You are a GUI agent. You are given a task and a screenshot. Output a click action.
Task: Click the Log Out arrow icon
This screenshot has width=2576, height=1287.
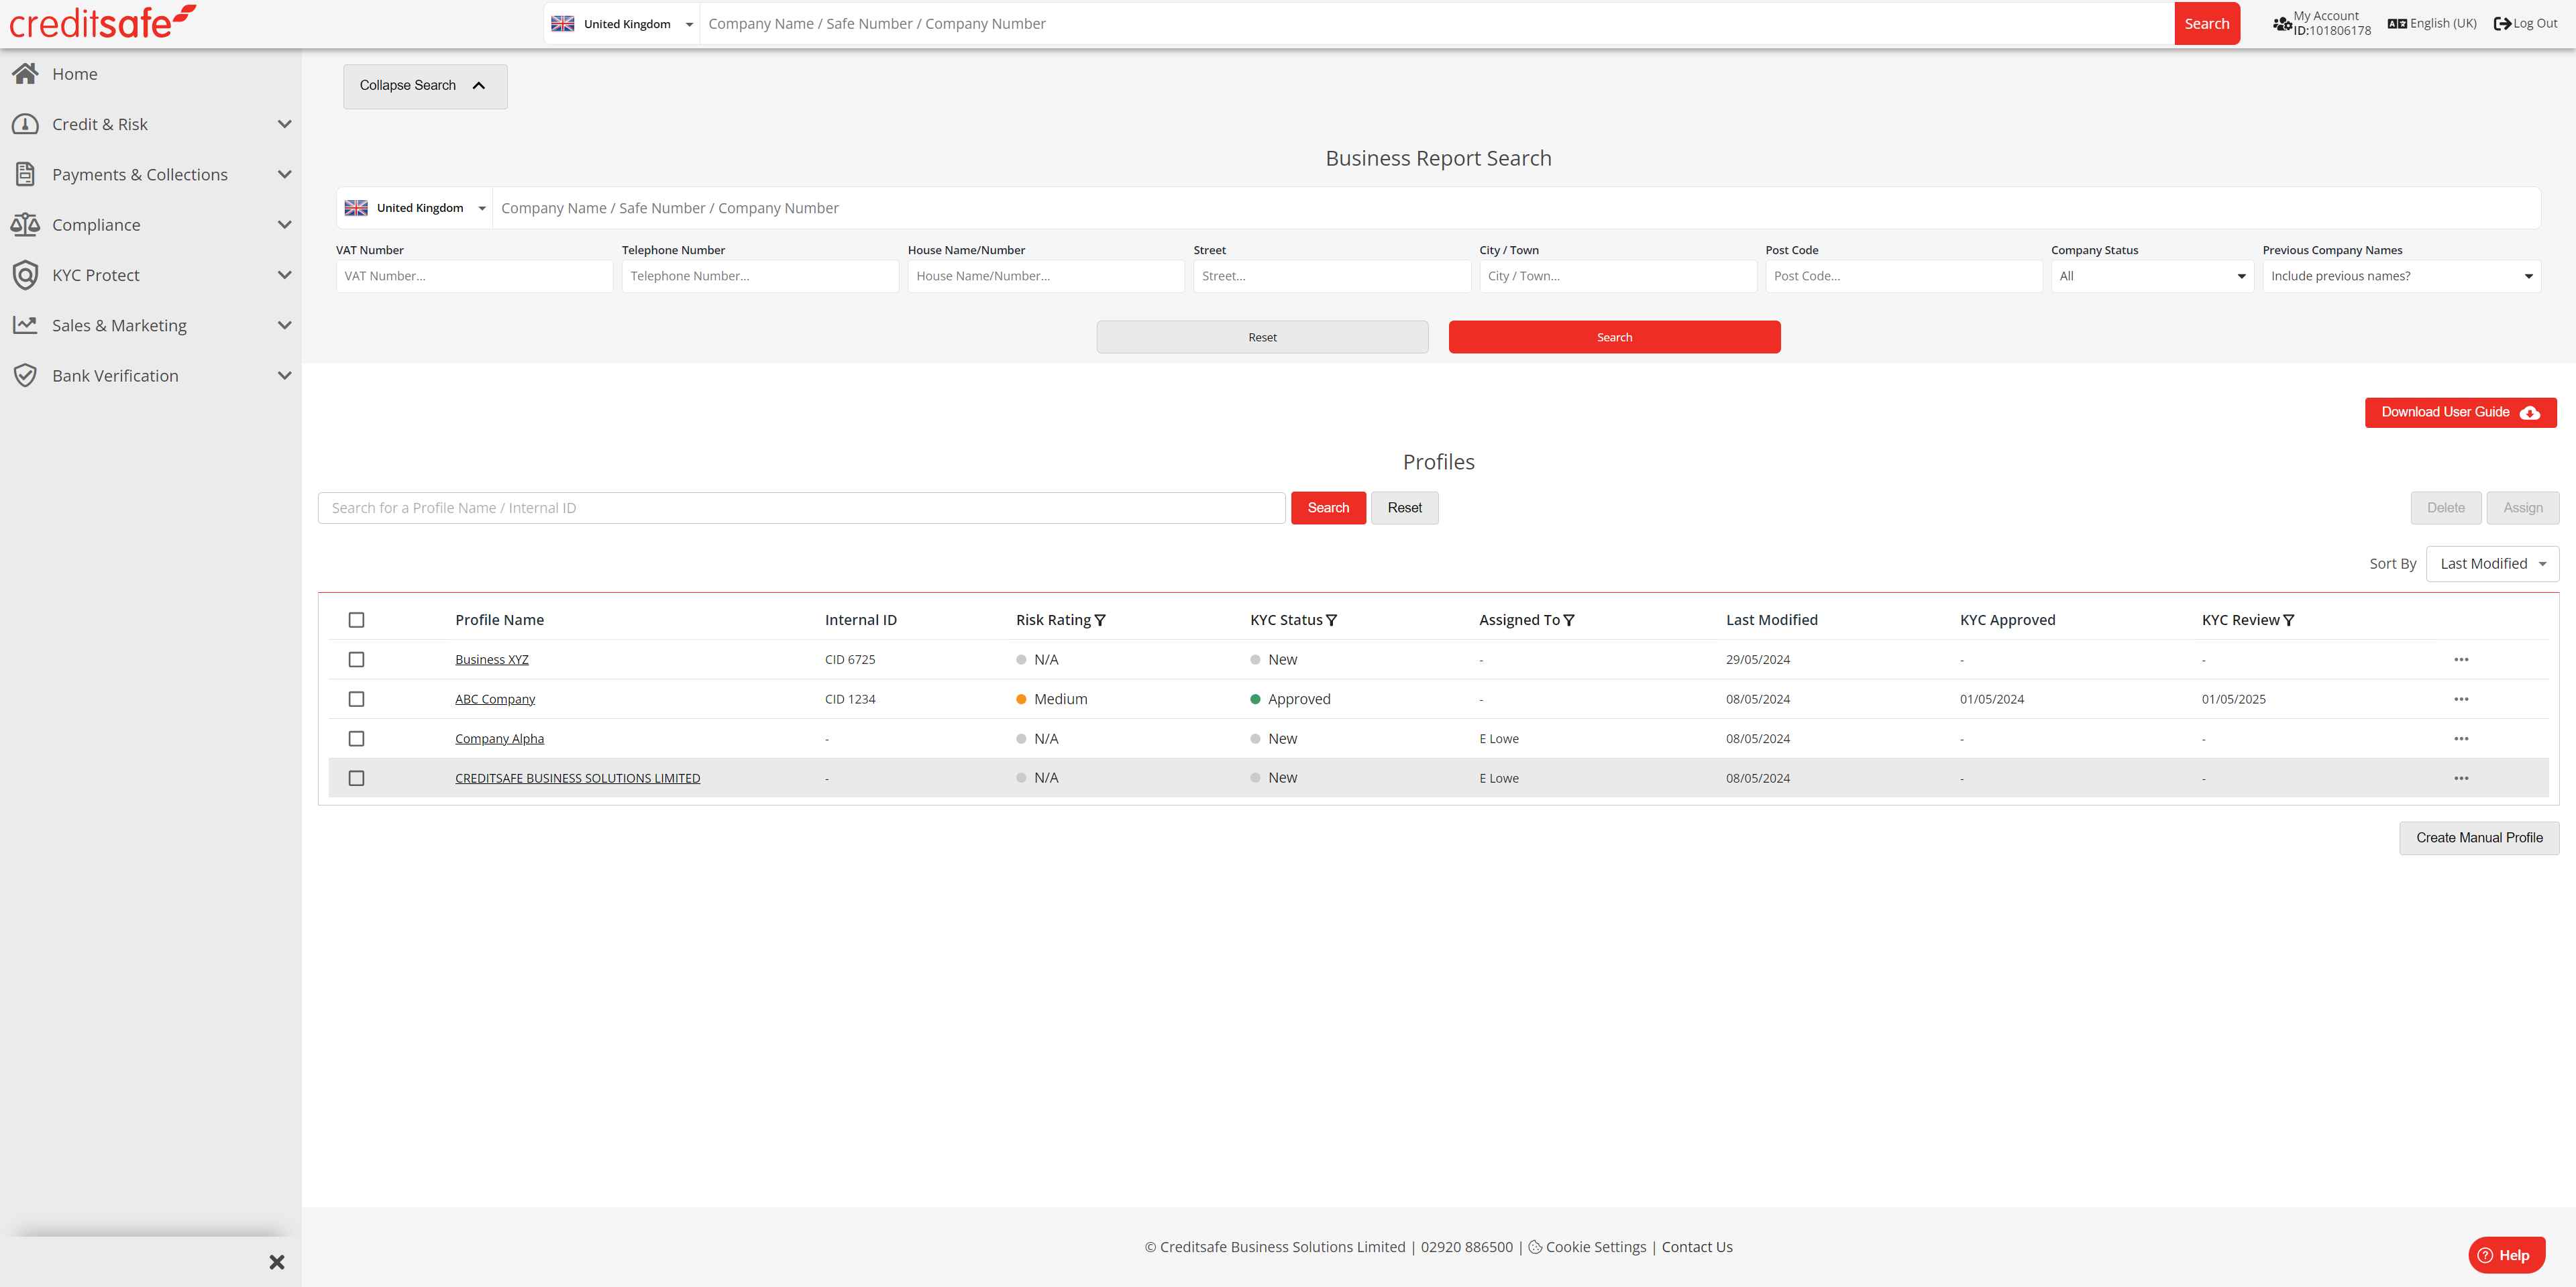point(2502,23)
